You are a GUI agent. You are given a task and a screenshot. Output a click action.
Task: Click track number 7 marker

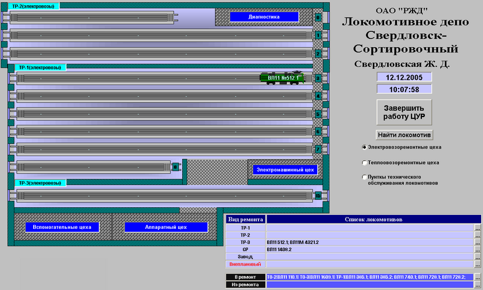point(318,150)
